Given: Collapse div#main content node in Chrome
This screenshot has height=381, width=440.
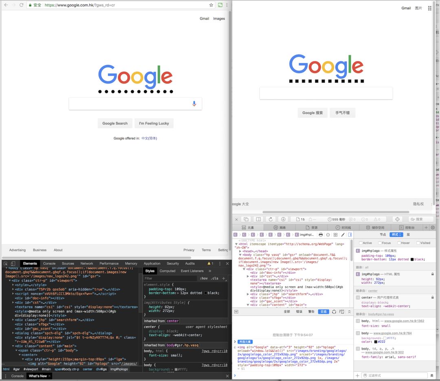Looking at the screenshot, I should coord(13,346).
